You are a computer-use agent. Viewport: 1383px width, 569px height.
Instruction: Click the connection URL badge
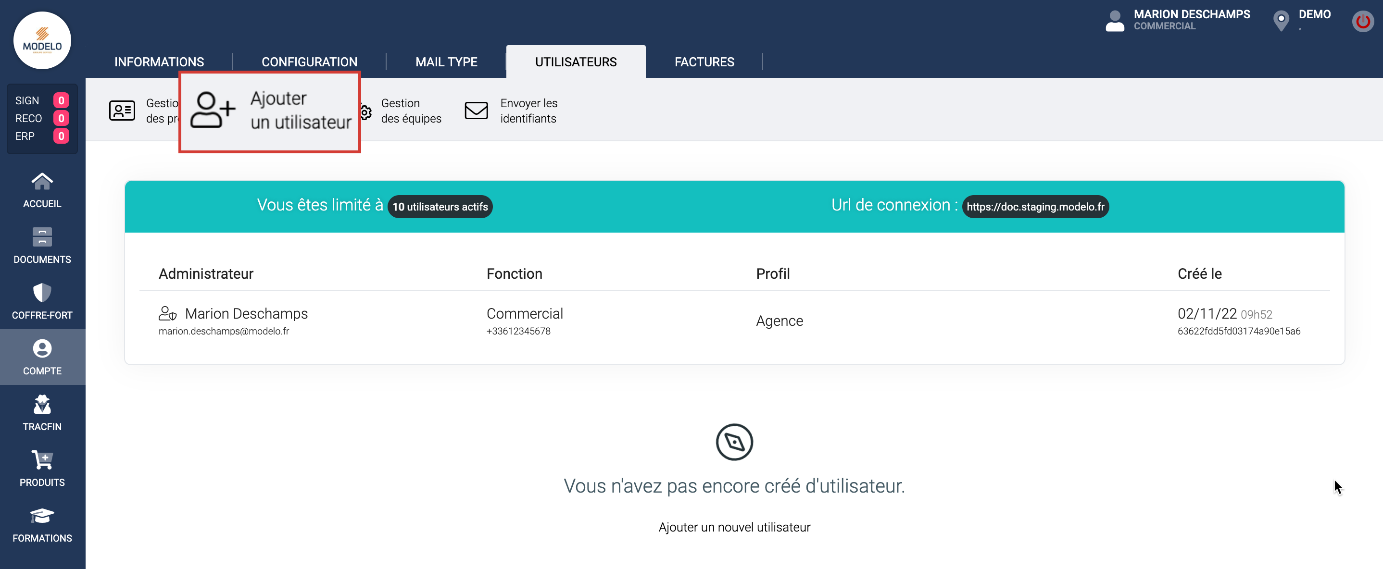(x=1035, y=207)
